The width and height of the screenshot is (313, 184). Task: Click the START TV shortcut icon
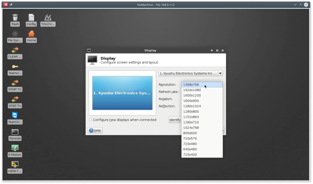point(15,83)
